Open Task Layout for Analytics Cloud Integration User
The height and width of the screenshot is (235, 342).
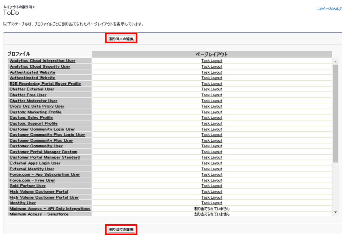click(x=211, y=61)
